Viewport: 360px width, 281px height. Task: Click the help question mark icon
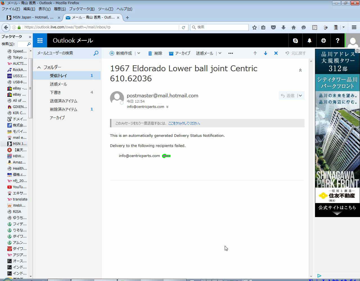click(337, 41)
